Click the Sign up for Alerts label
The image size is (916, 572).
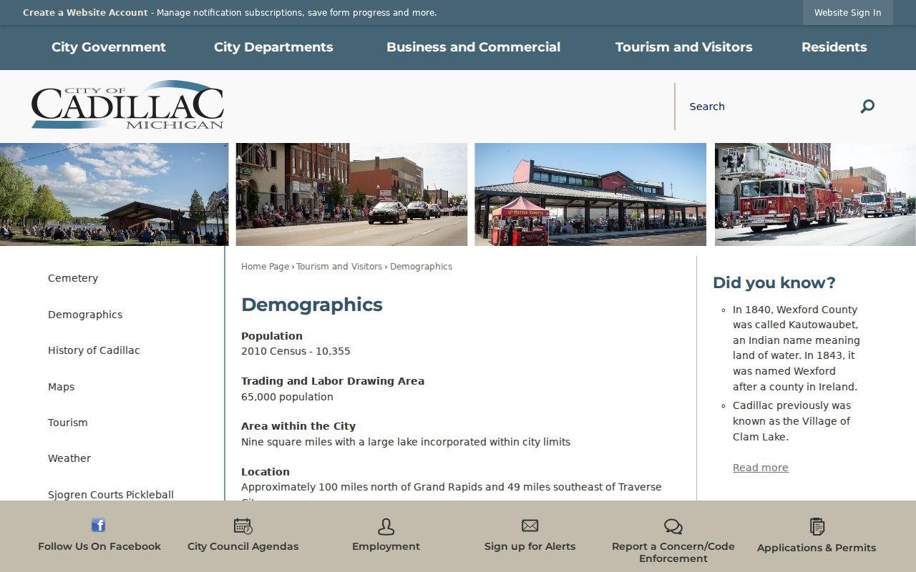pos(530,546)
